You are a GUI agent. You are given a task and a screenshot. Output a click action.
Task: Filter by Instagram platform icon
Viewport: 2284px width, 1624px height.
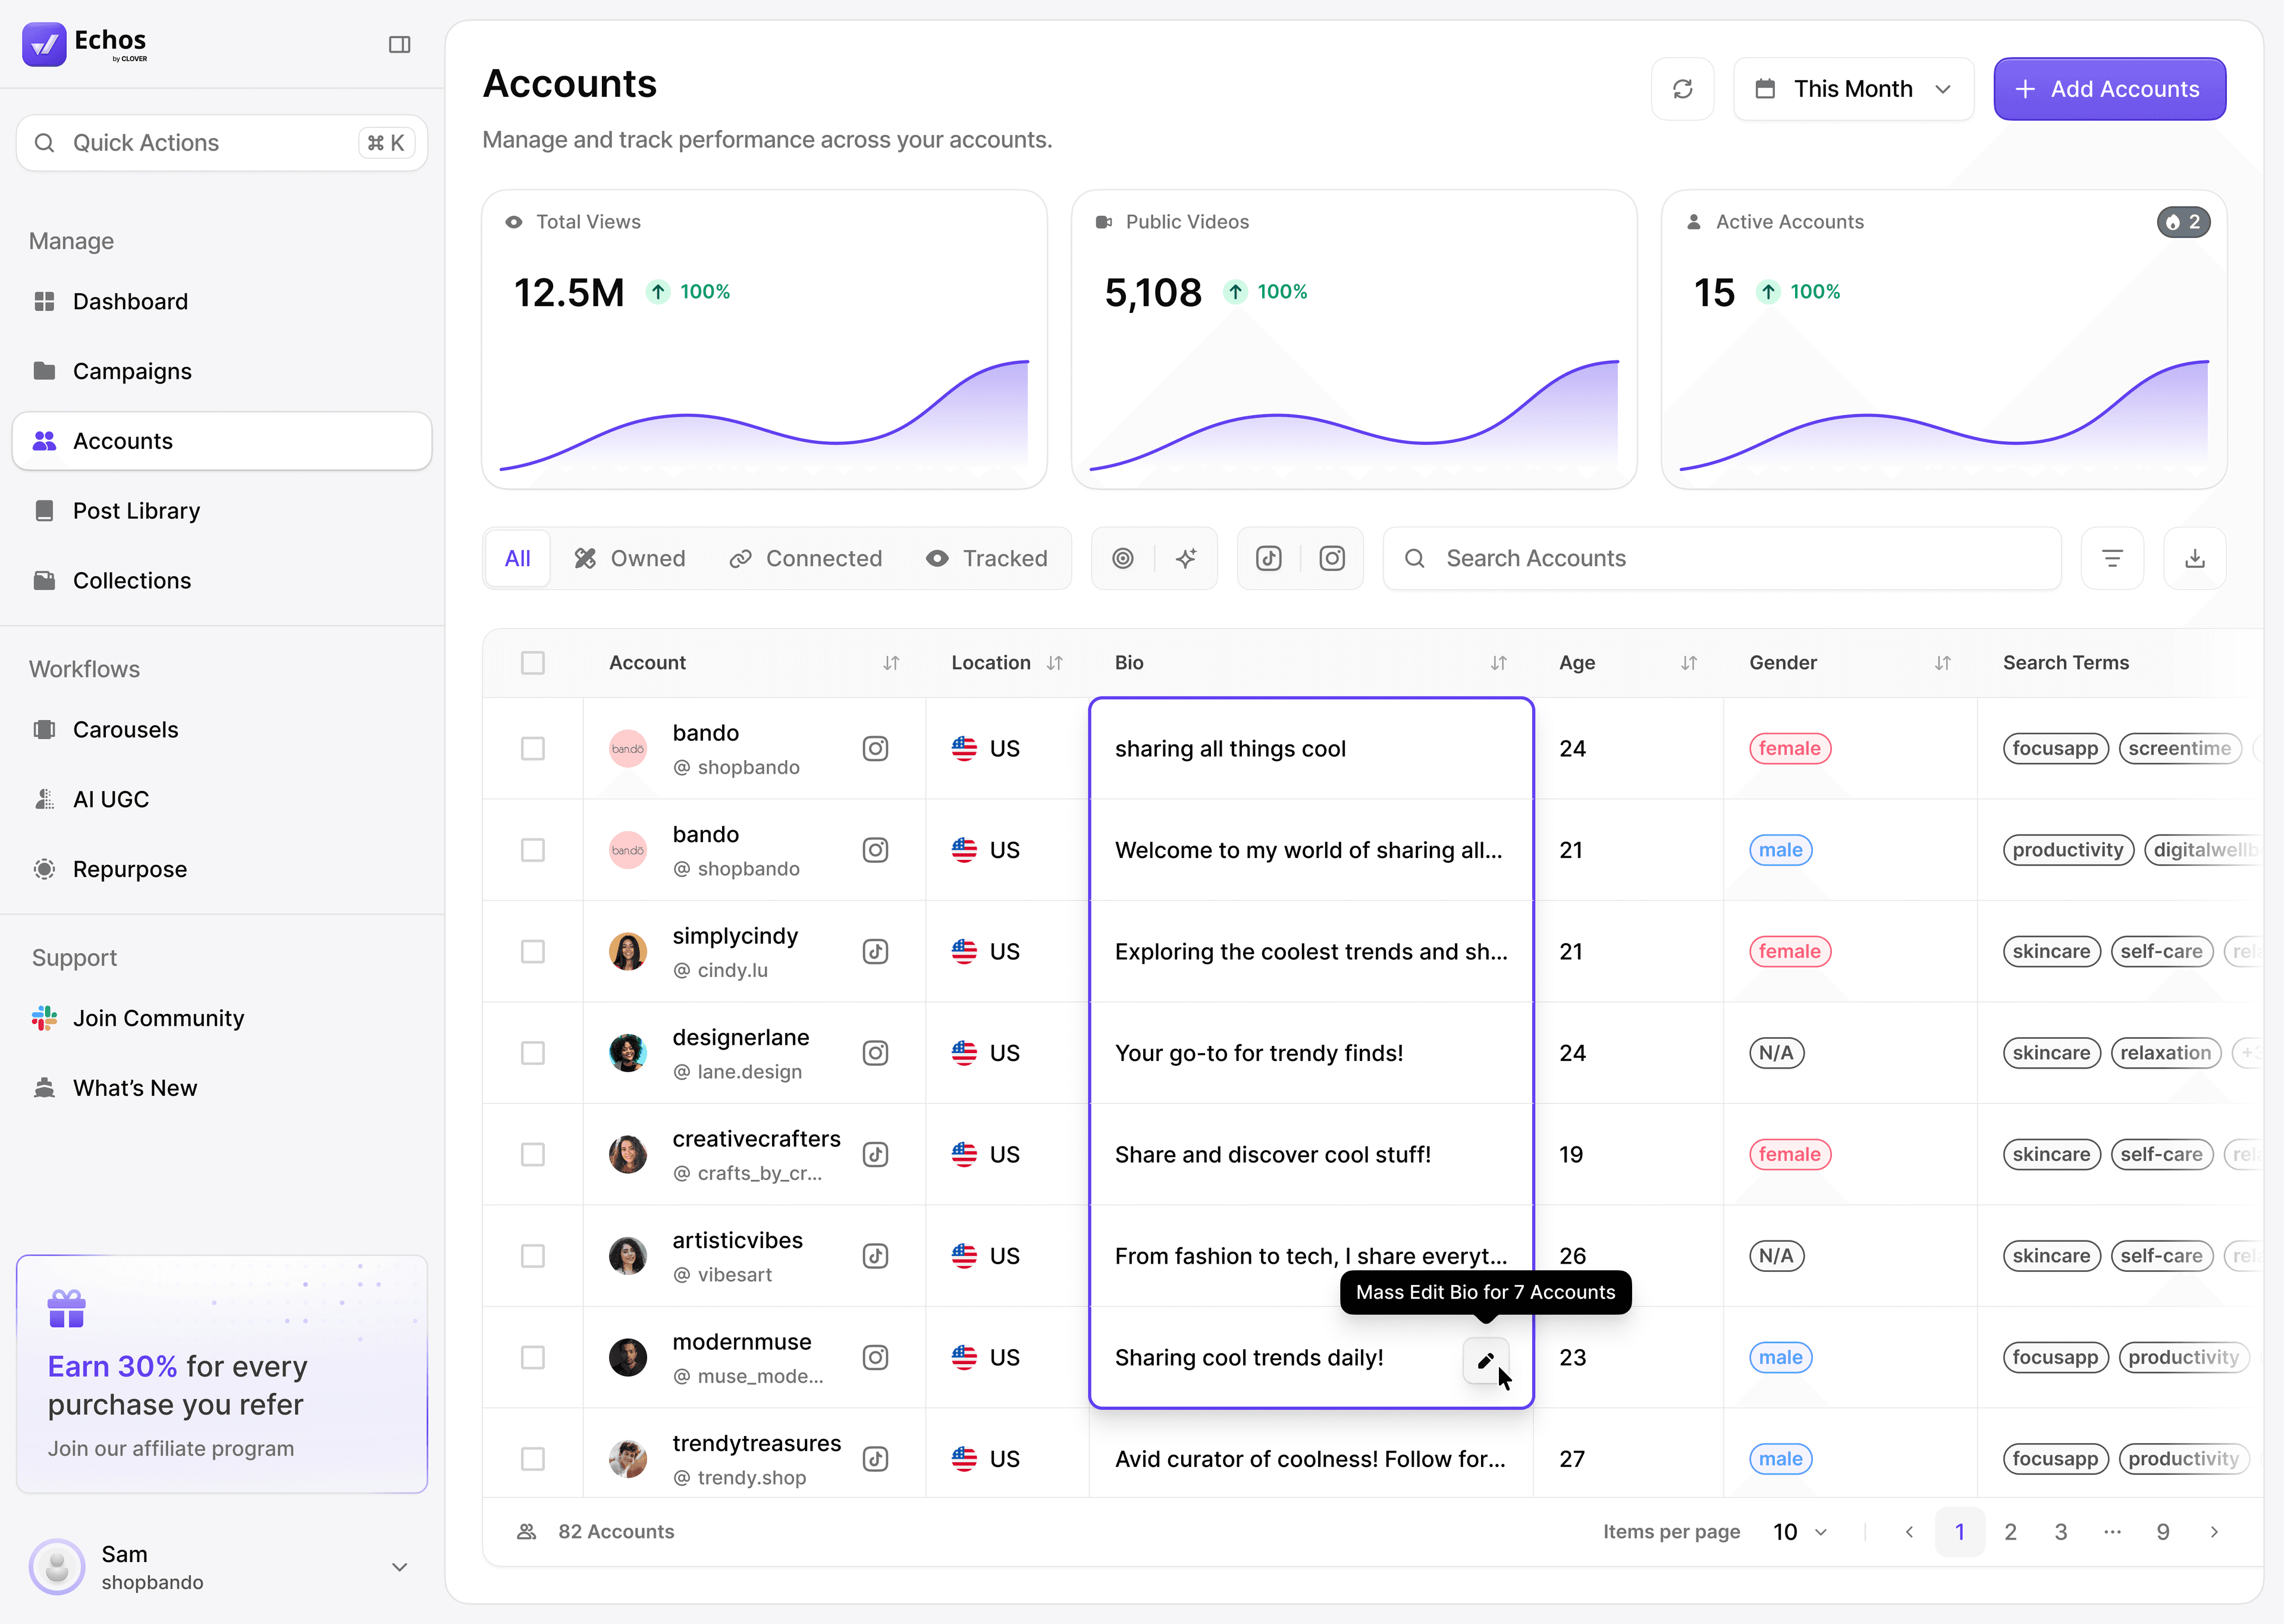1332,558
